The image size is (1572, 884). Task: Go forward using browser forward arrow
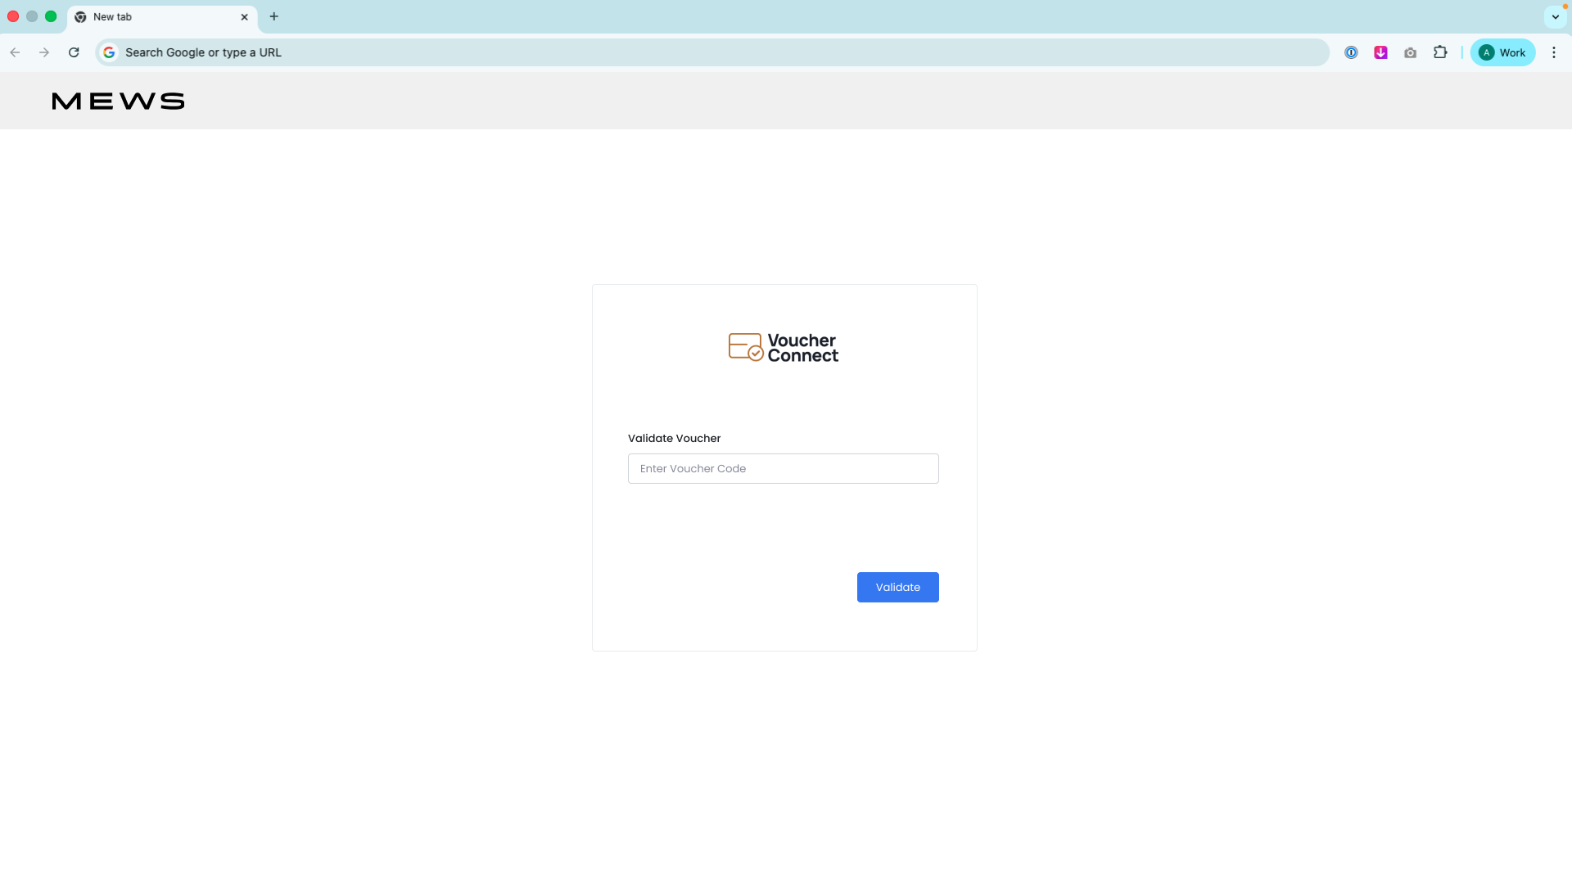coord(44,52)
